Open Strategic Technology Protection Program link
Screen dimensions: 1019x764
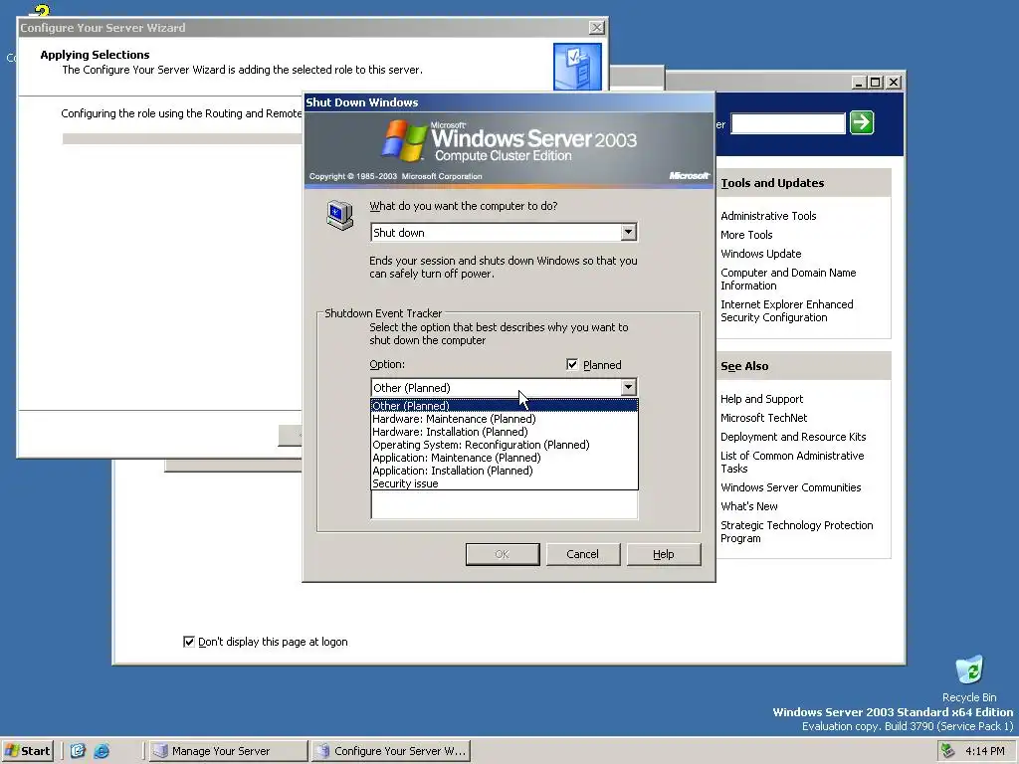[x=797, y=531]
